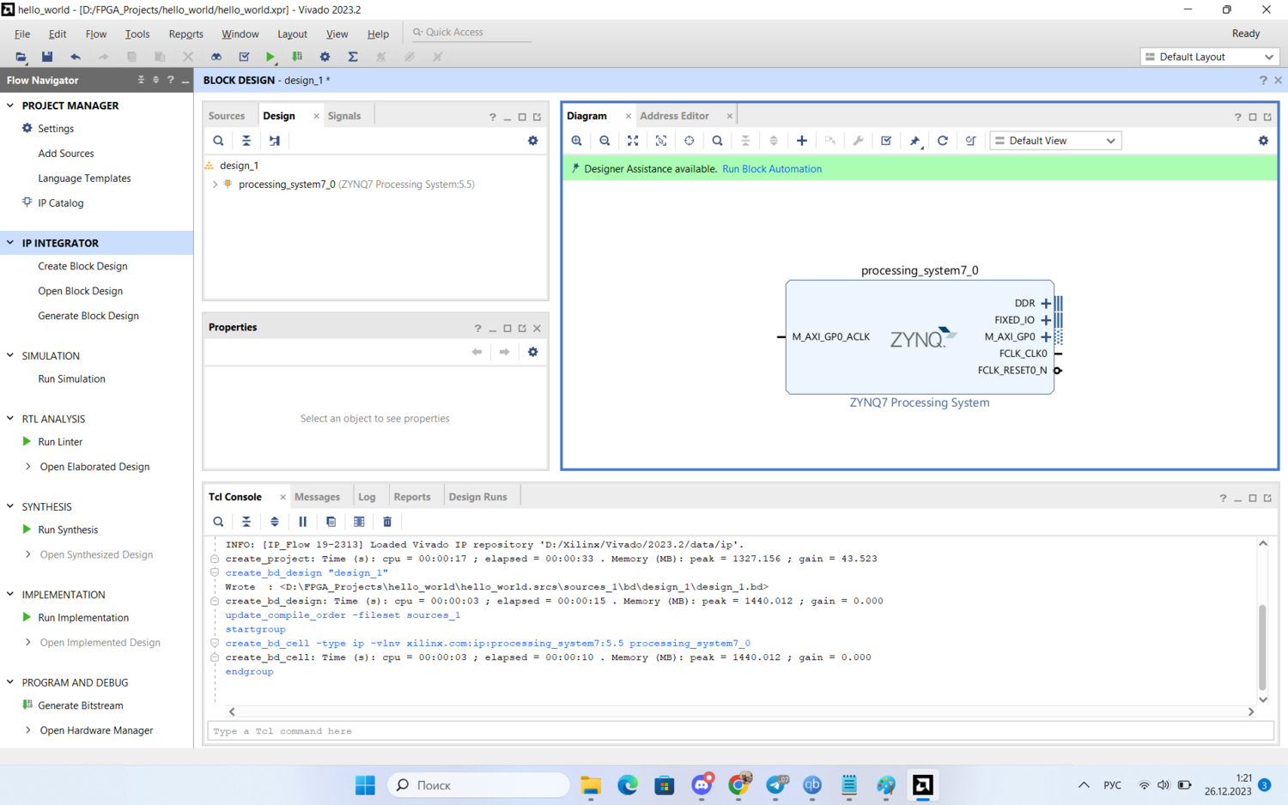Open the Default View dropdown
This screenshot has width=1288, height=805.
coord(1055,141)
